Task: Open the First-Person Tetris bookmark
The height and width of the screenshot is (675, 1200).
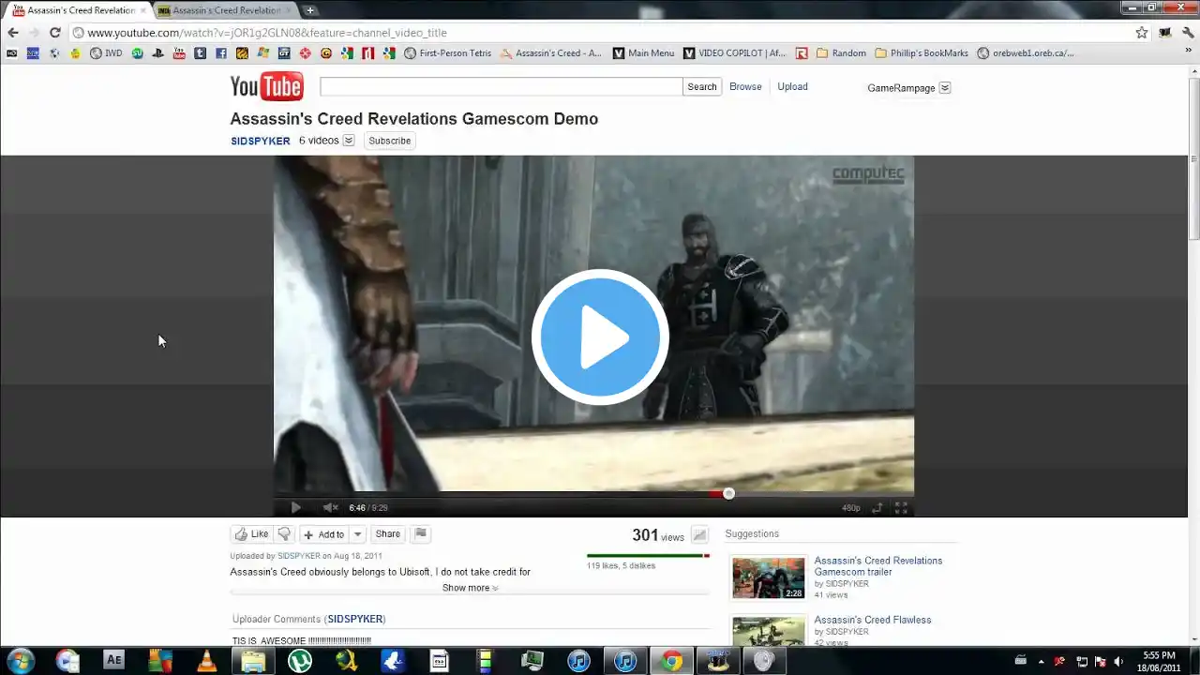Action: point(448,53)
